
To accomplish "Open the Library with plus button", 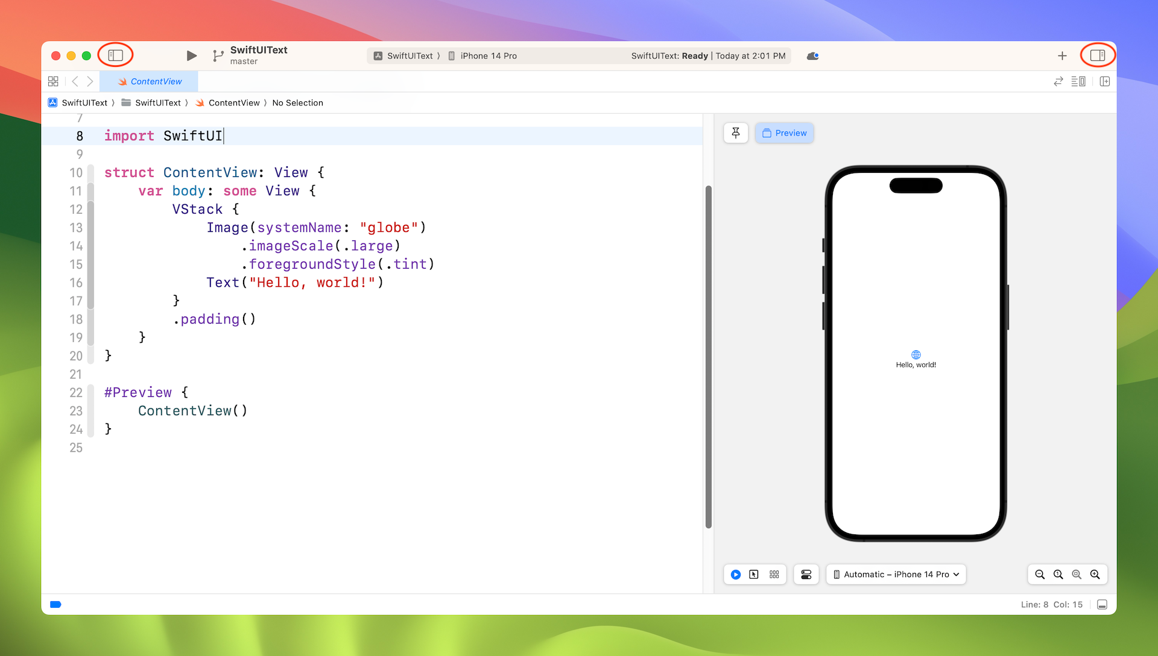I will (1062, 55).
